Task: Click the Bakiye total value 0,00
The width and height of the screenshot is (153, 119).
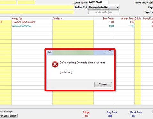Action: point(86,116)
